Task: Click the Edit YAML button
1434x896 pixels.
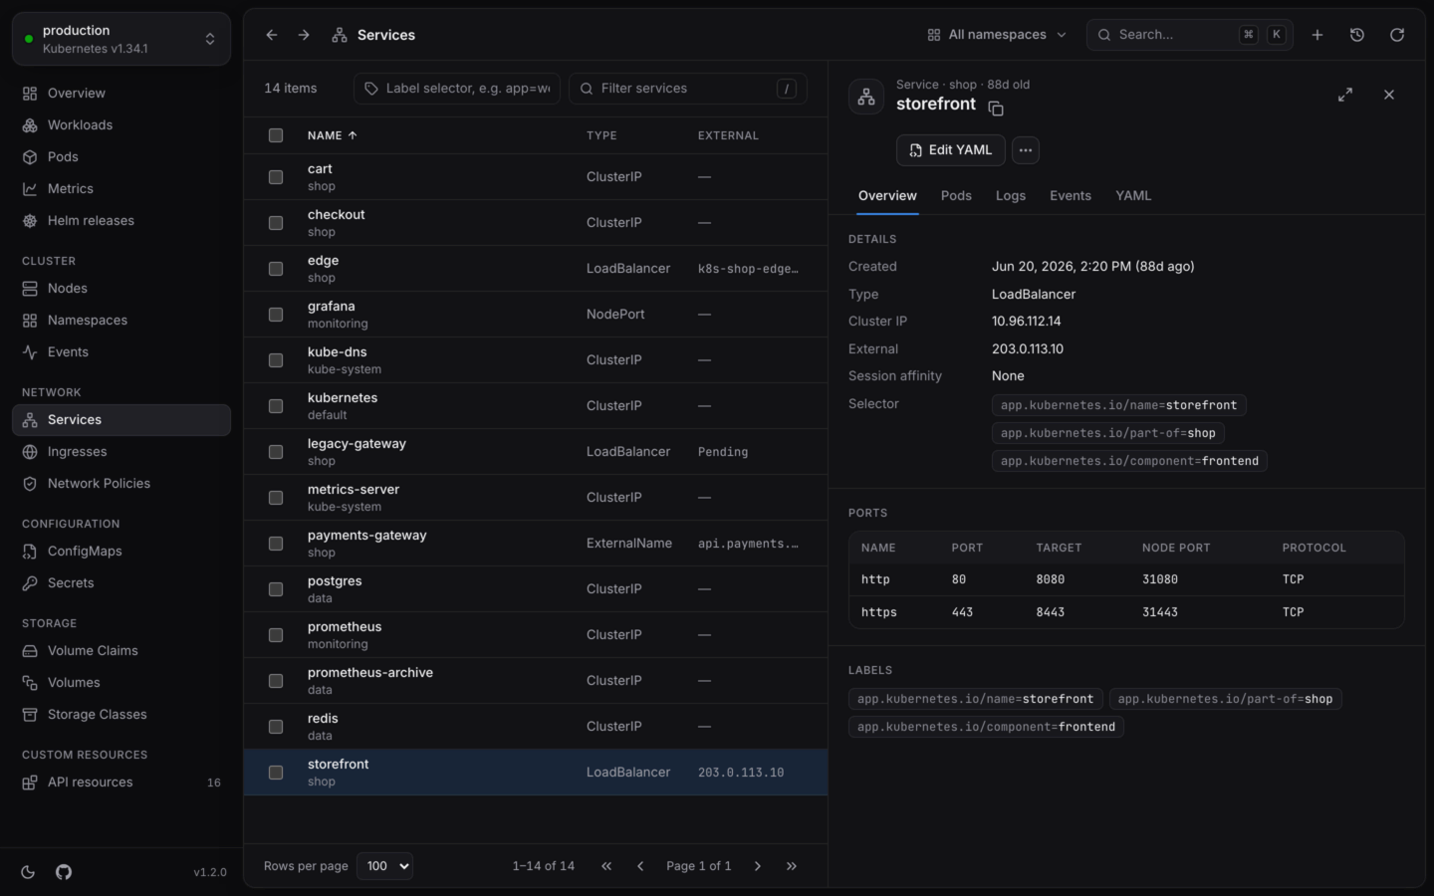Action: tap(951, 150)
